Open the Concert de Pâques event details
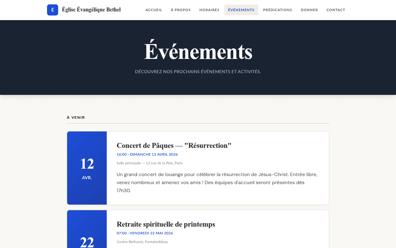This screenshot has width=396, height=248. (x=174, y=145)
